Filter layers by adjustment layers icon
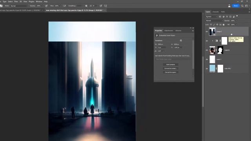251x141 pixels. [224, 16]
